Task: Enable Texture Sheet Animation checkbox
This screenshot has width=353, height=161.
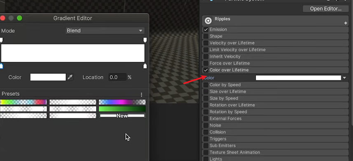Action: [206, 152]
